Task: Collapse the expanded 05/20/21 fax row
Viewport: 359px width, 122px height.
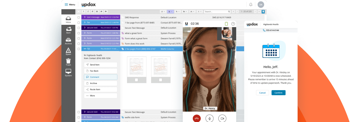Action: [x=84, y=49]
